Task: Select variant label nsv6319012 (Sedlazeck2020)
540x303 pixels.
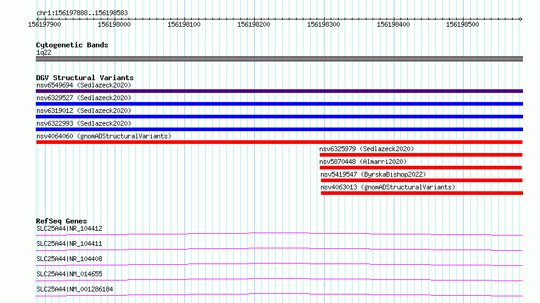Action: coord(84,111)
